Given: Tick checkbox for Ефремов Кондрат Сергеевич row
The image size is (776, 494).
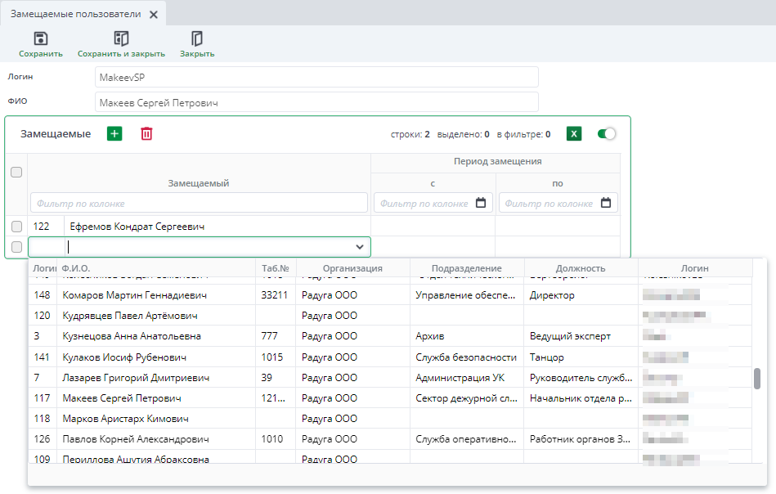Looking at the screenshot, I should pos(16,227).
